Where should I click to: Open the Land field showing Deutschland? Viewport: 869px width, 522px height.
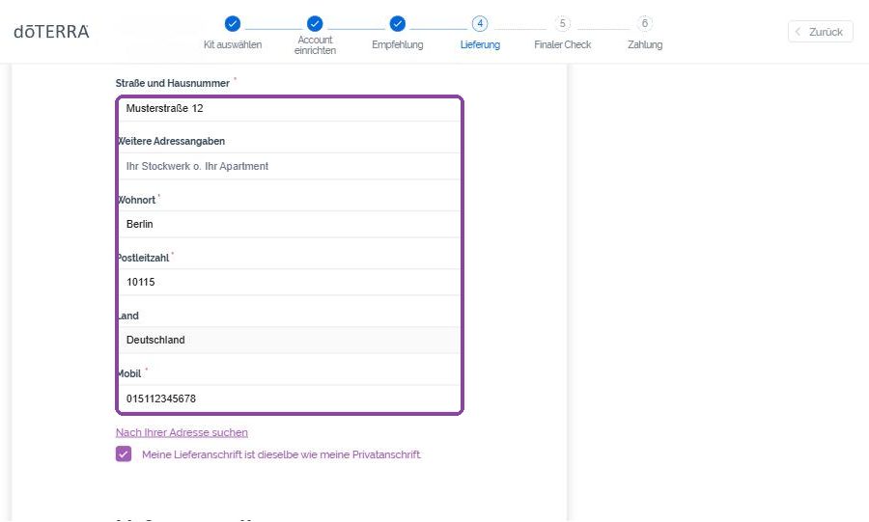pos(290,340)
